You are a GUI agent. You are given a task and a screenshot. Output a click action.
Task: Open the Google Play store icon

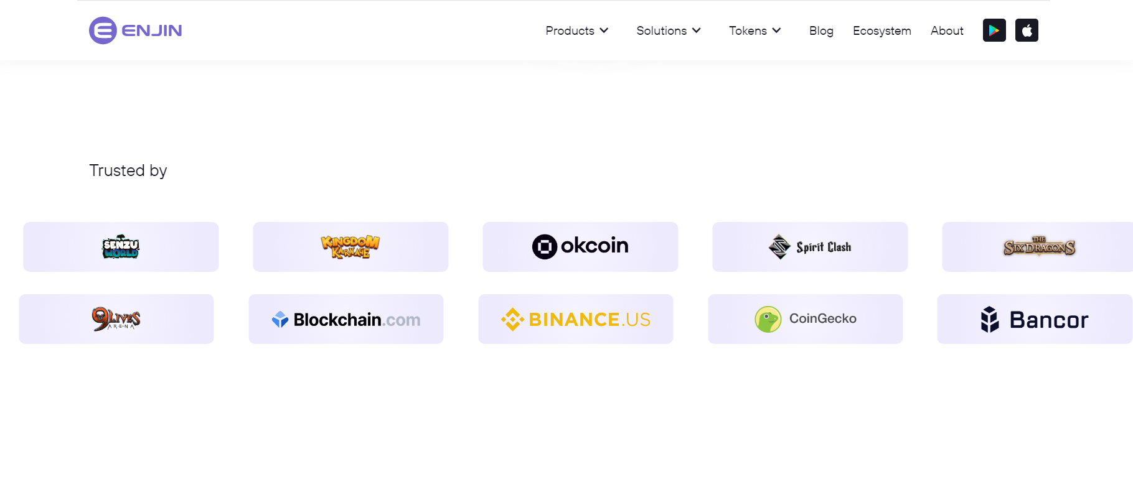(994, 30)
